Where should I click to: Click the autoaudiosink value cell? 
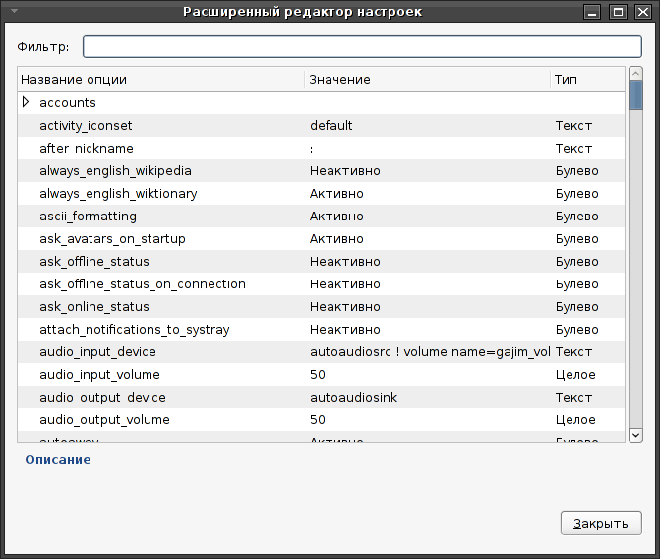(353, 398)
